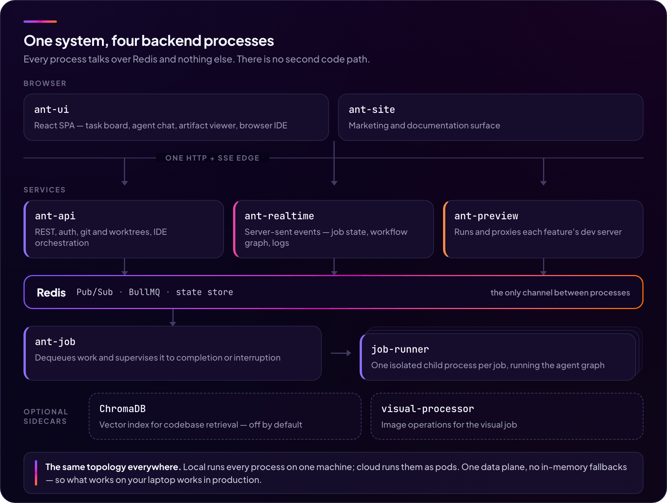Open the ant-api service card

(124, 229)
